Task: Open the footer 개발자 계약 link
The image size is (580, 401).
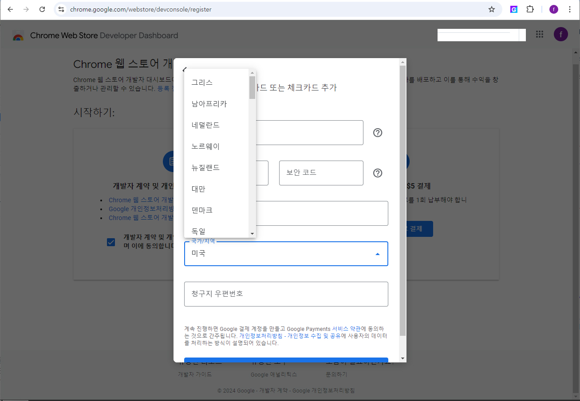Action: coord(273,391)
